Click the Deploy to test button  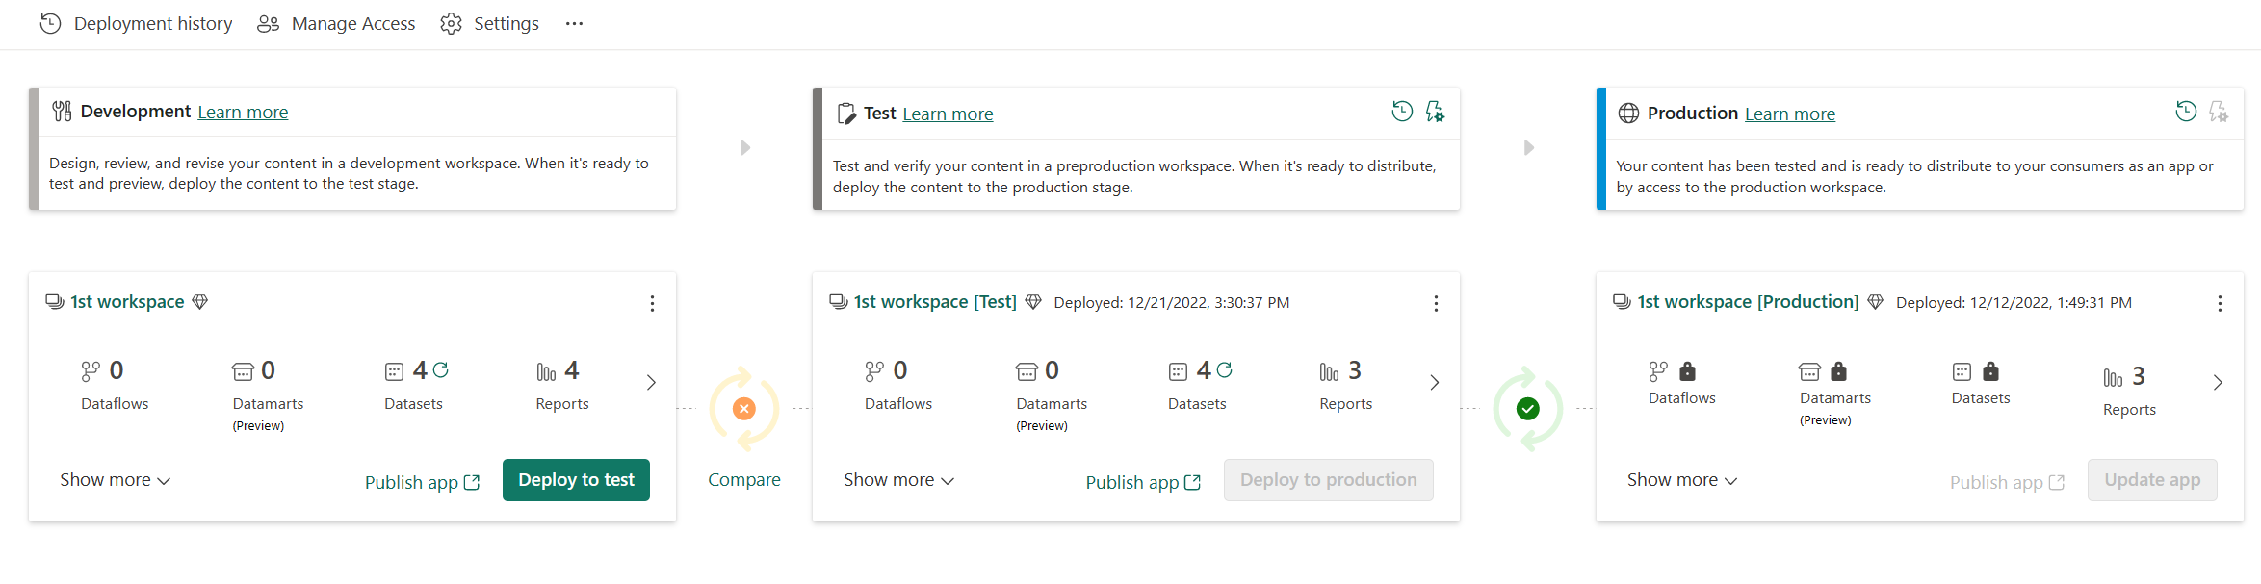pyautogui.click(x=576, y=480)
